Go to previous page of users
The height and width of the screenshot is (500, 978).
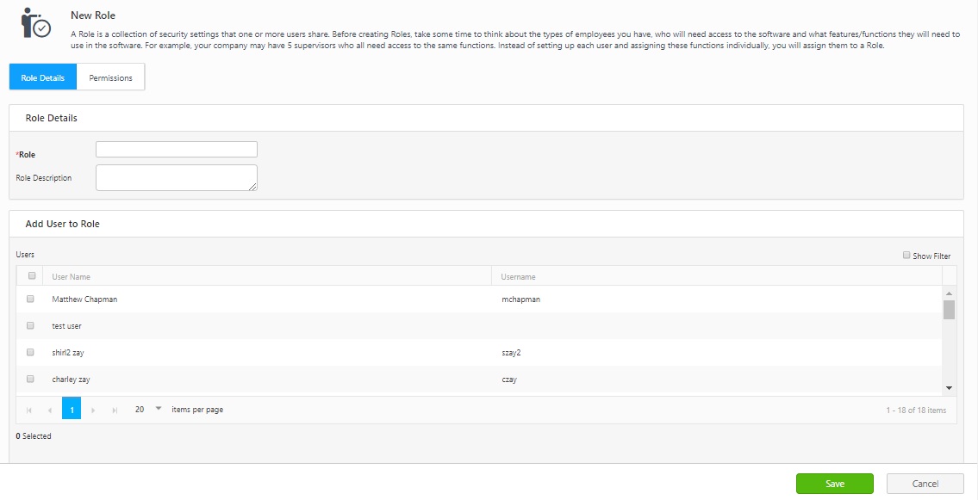point(50,410)
